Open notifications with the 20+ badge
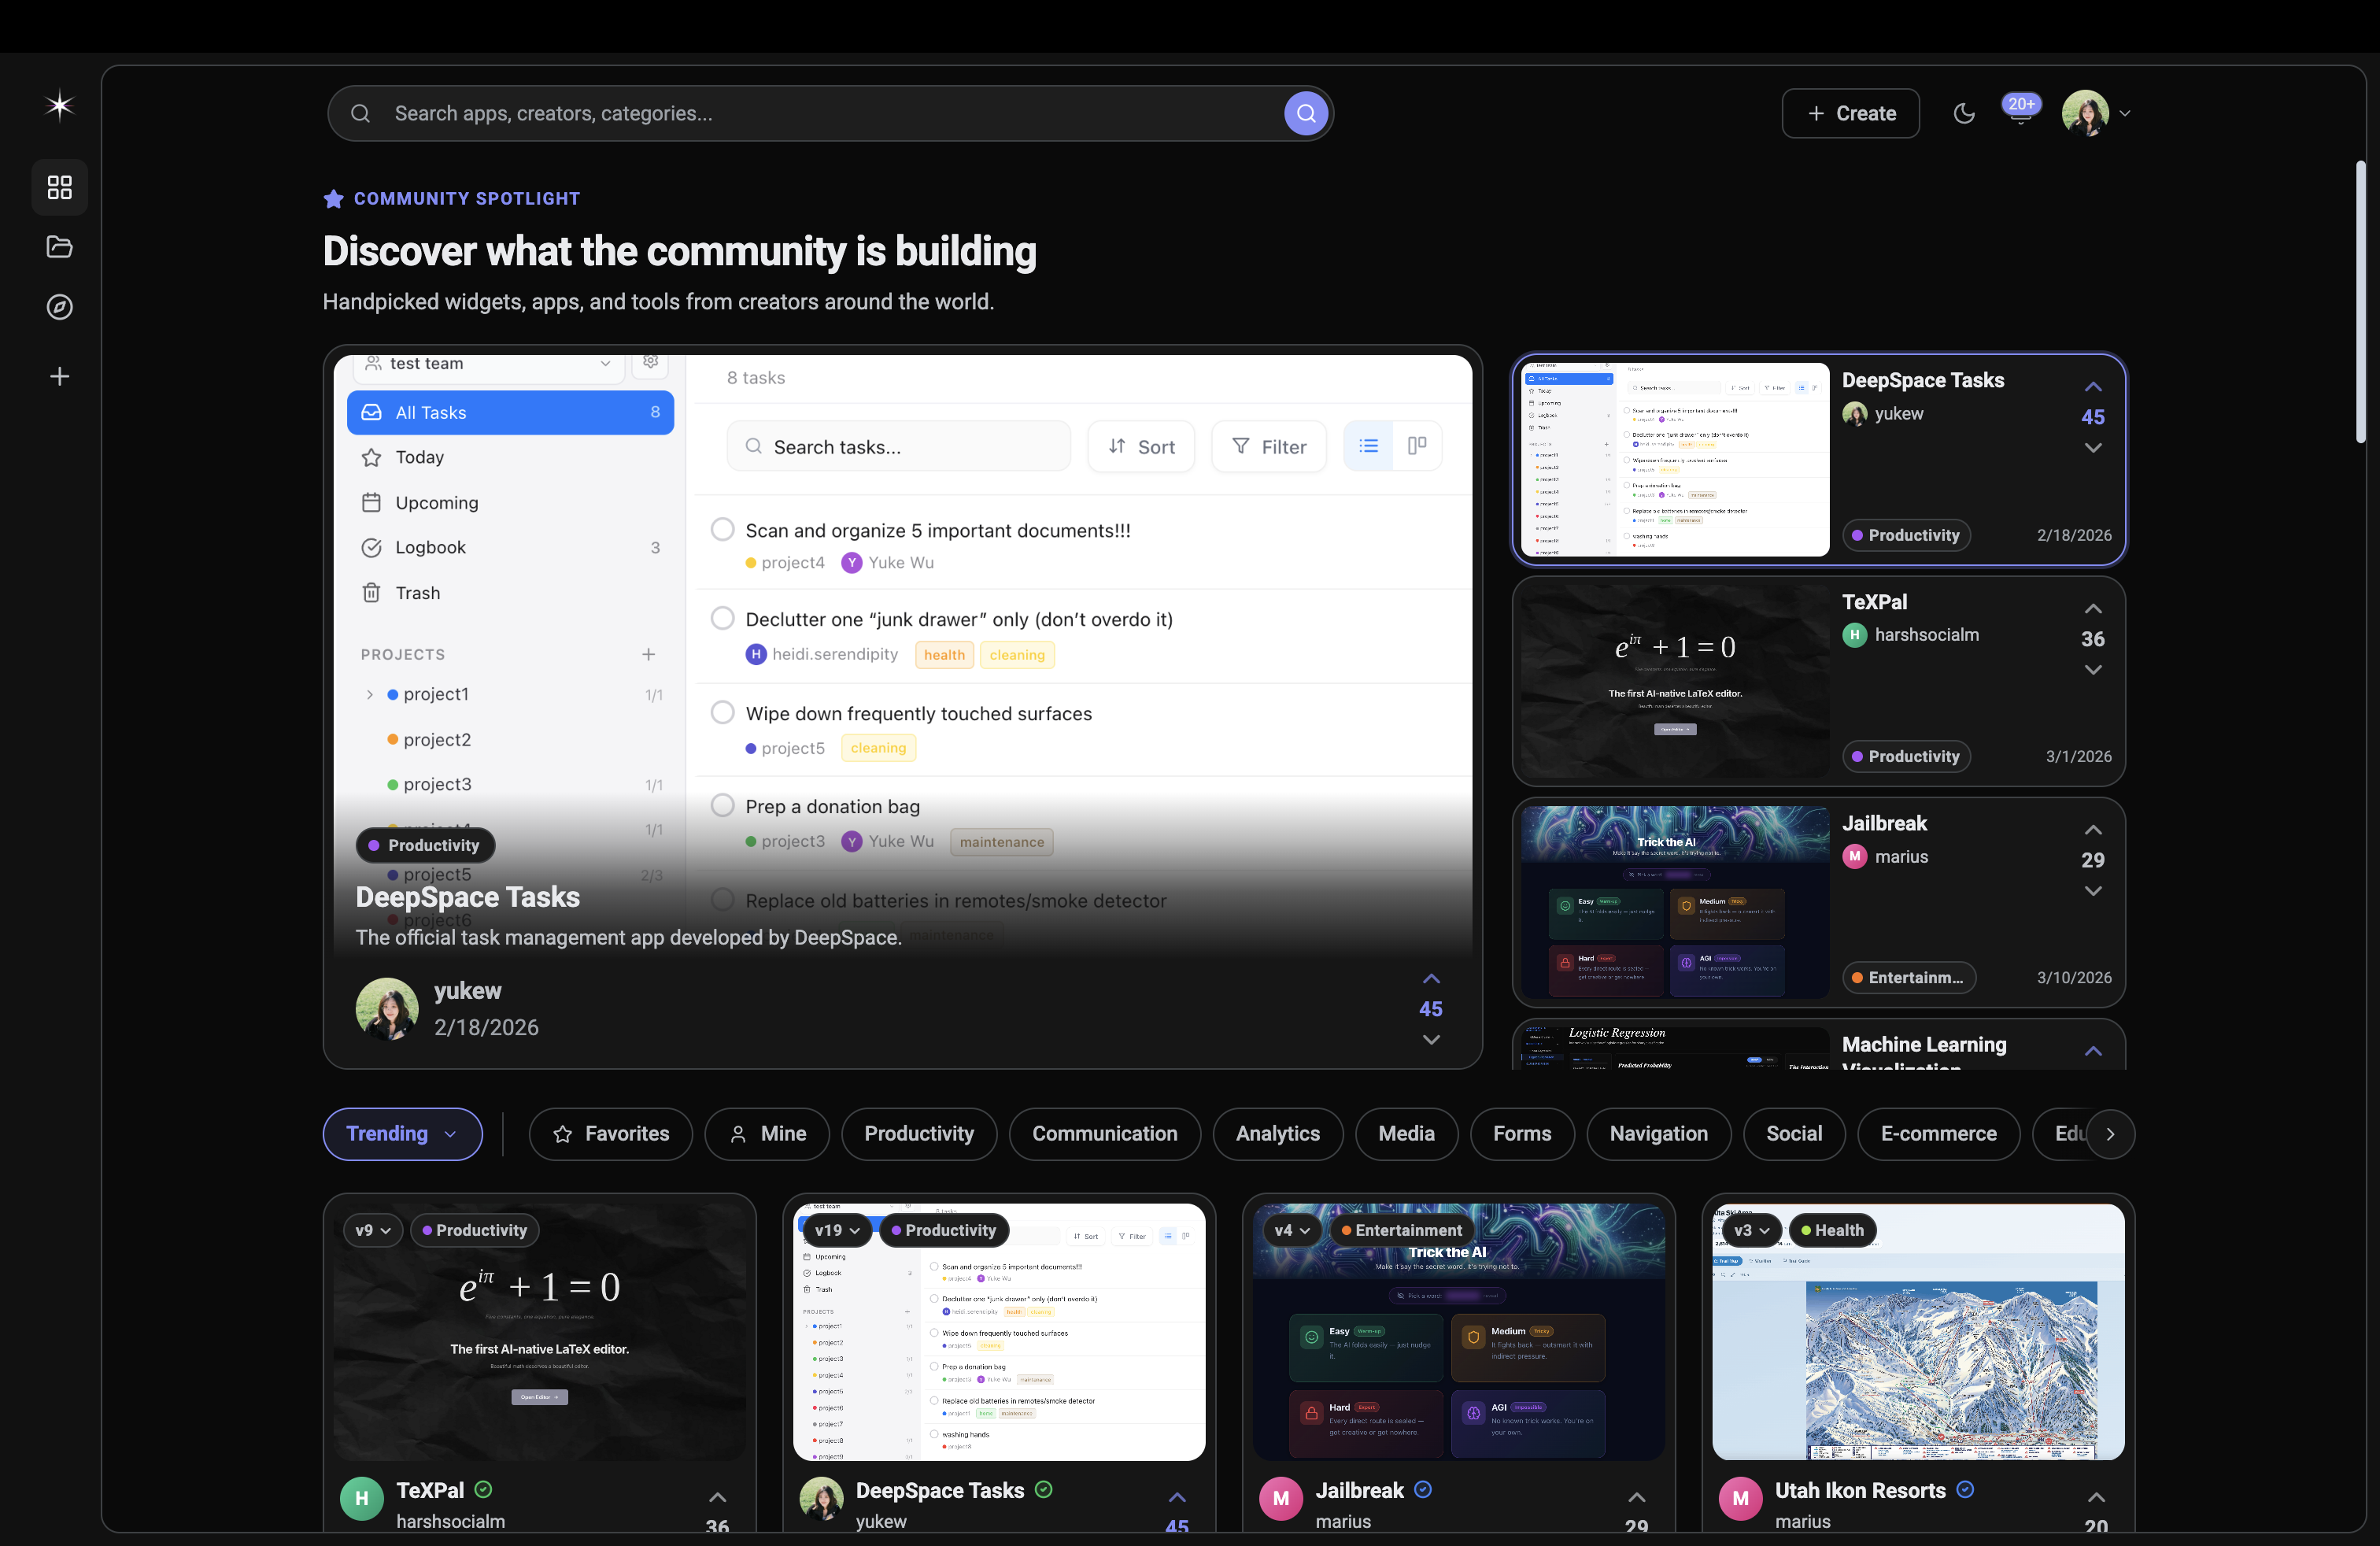 click(x=2020, y=109)
